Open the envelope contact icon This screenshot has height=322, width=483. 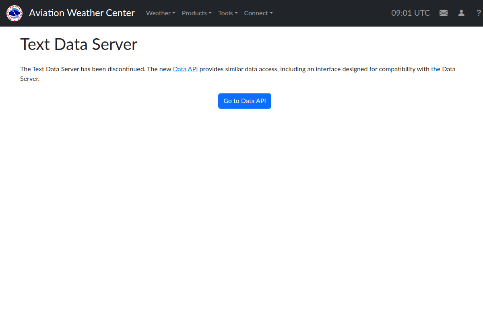pyautogui.click(x=444, y=13)
